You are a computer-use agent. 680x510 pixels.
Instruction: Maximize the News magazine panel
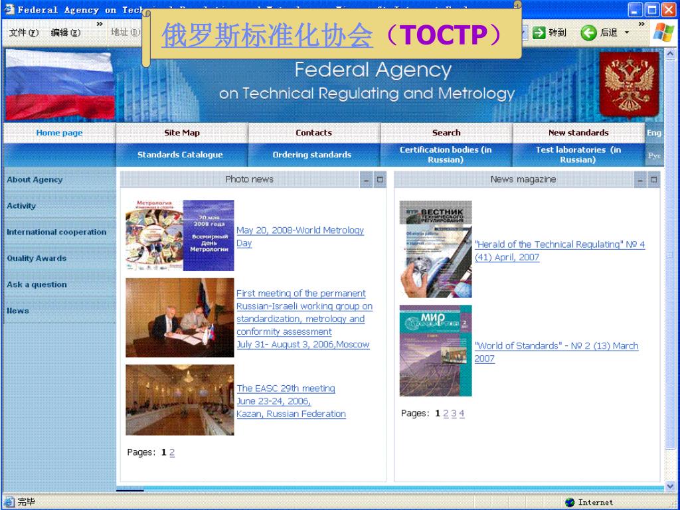click(x=654, y=179)
